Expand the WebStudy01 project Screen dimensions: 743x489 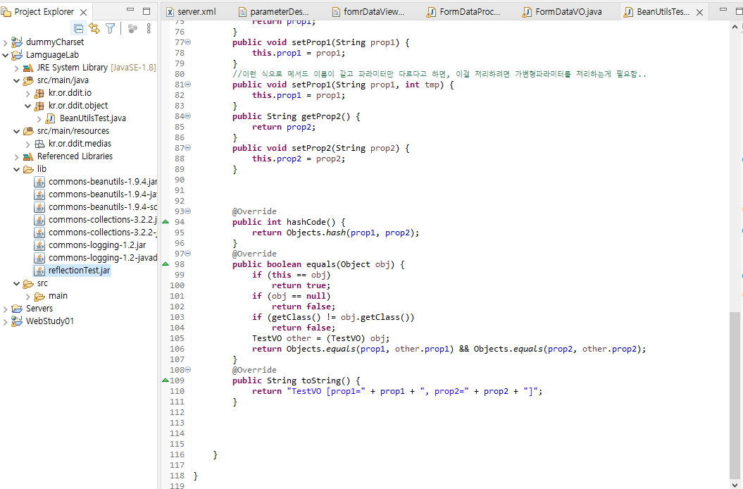click(x=5, y=321)
